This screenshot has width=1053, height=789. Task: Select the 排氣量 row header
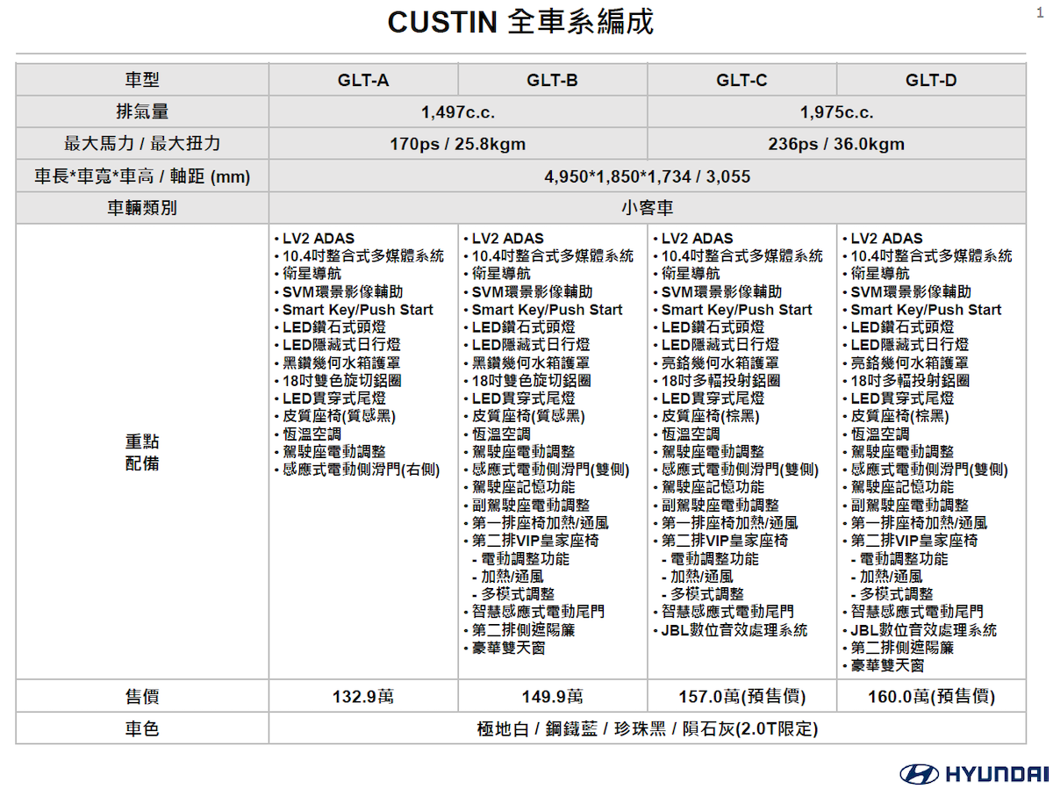coord(140,111)
